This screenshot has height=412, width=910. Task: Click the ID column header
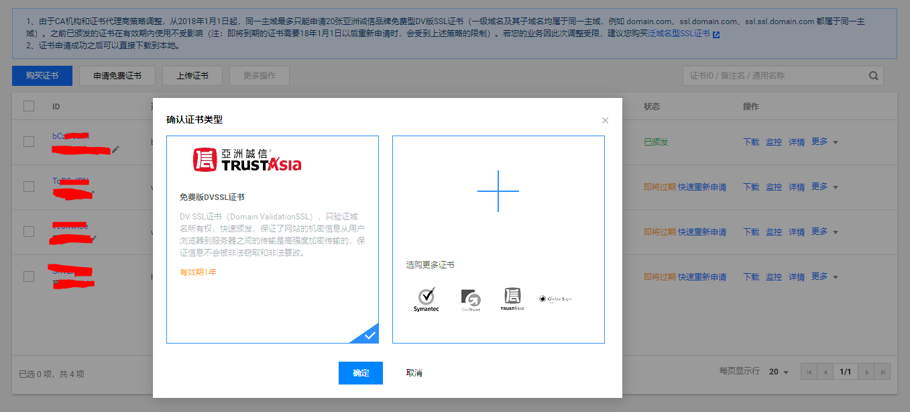click(56, 107)
